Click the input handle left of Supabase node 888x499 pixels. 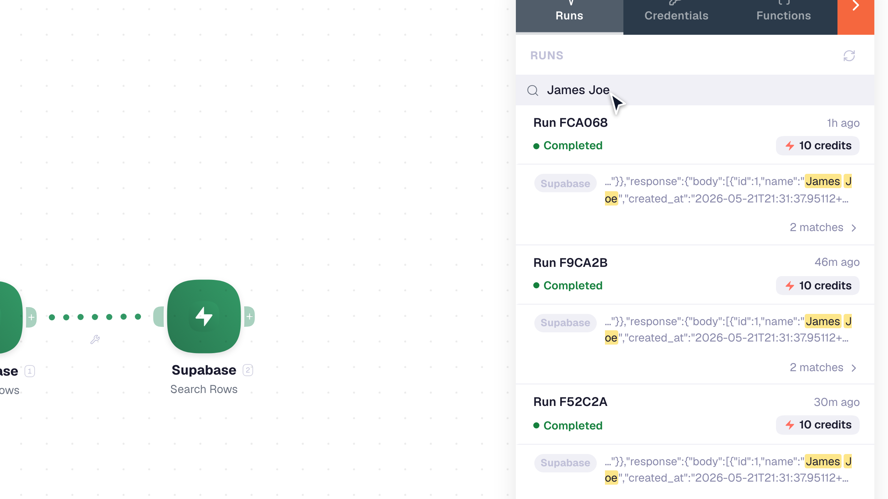pos(158,316)
